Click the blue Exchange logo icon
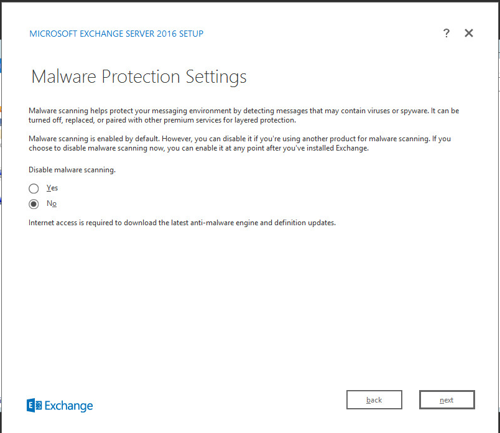The height and width of the screenshot is (433, 500). (x=34, y=406)
